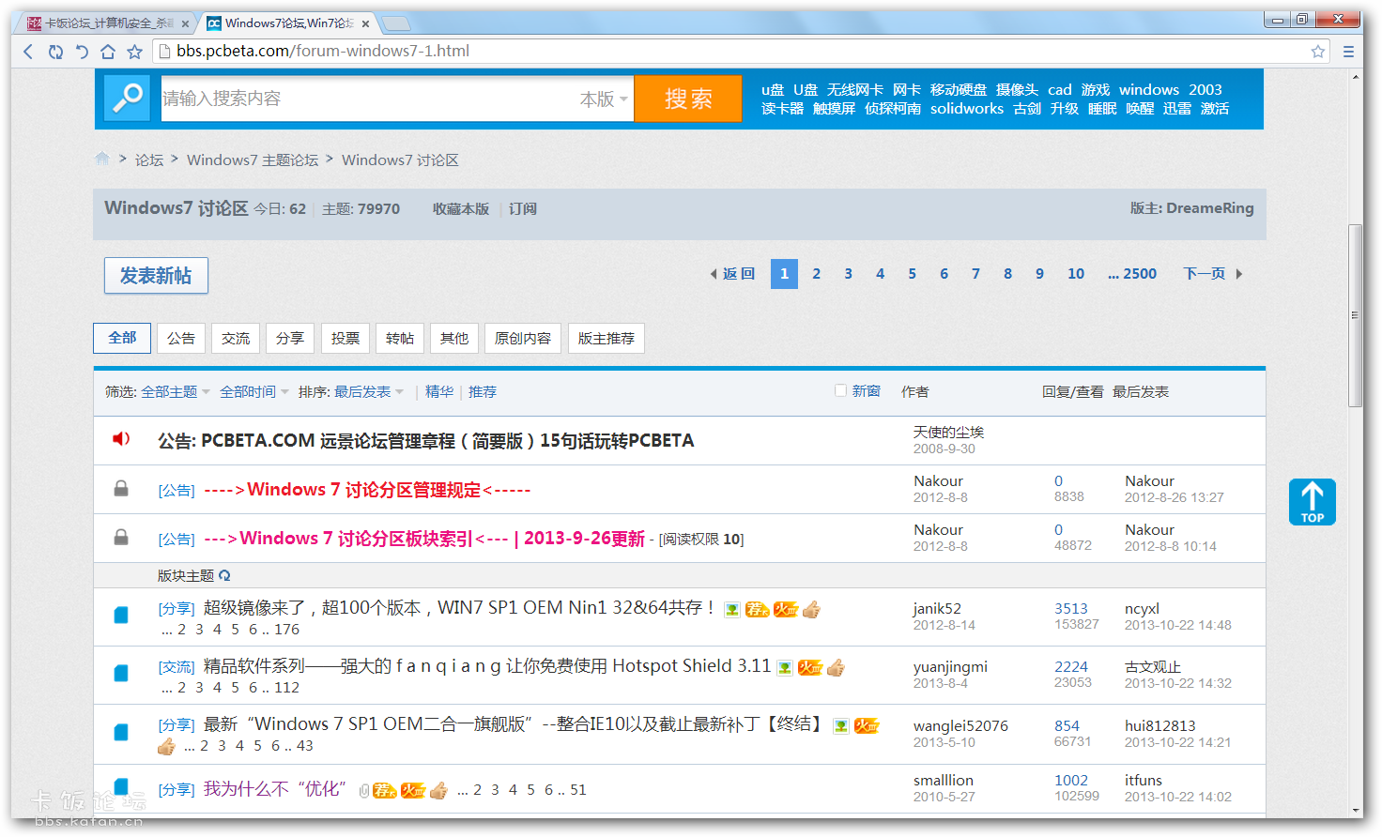
Task: Click thread icon beside 超级镜像来了 post
Action: click(x=121, y=616)
